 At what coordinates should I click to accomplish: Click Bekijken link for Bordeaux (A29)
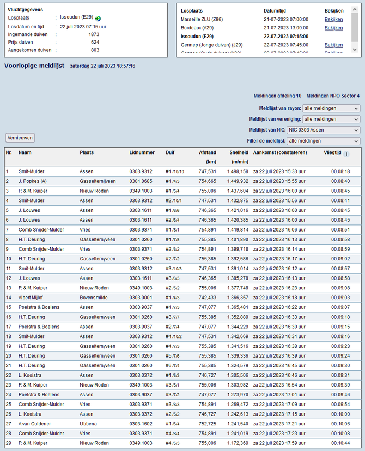(333, 28)
